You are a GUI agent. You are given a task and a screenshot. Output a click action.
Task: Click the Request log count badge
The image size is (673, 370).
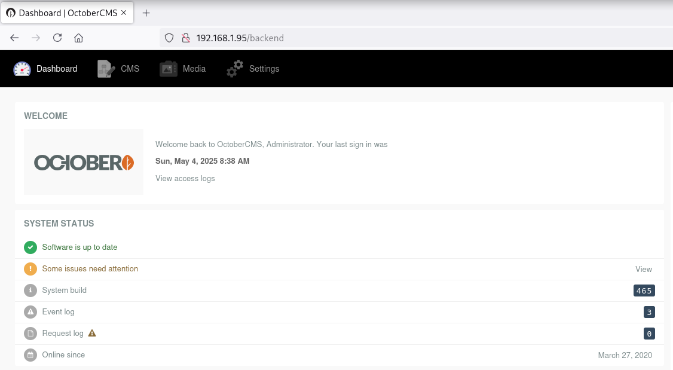[x=649, y=334]
